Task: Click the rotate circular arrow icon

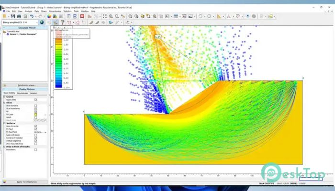Action: point(201,16)
